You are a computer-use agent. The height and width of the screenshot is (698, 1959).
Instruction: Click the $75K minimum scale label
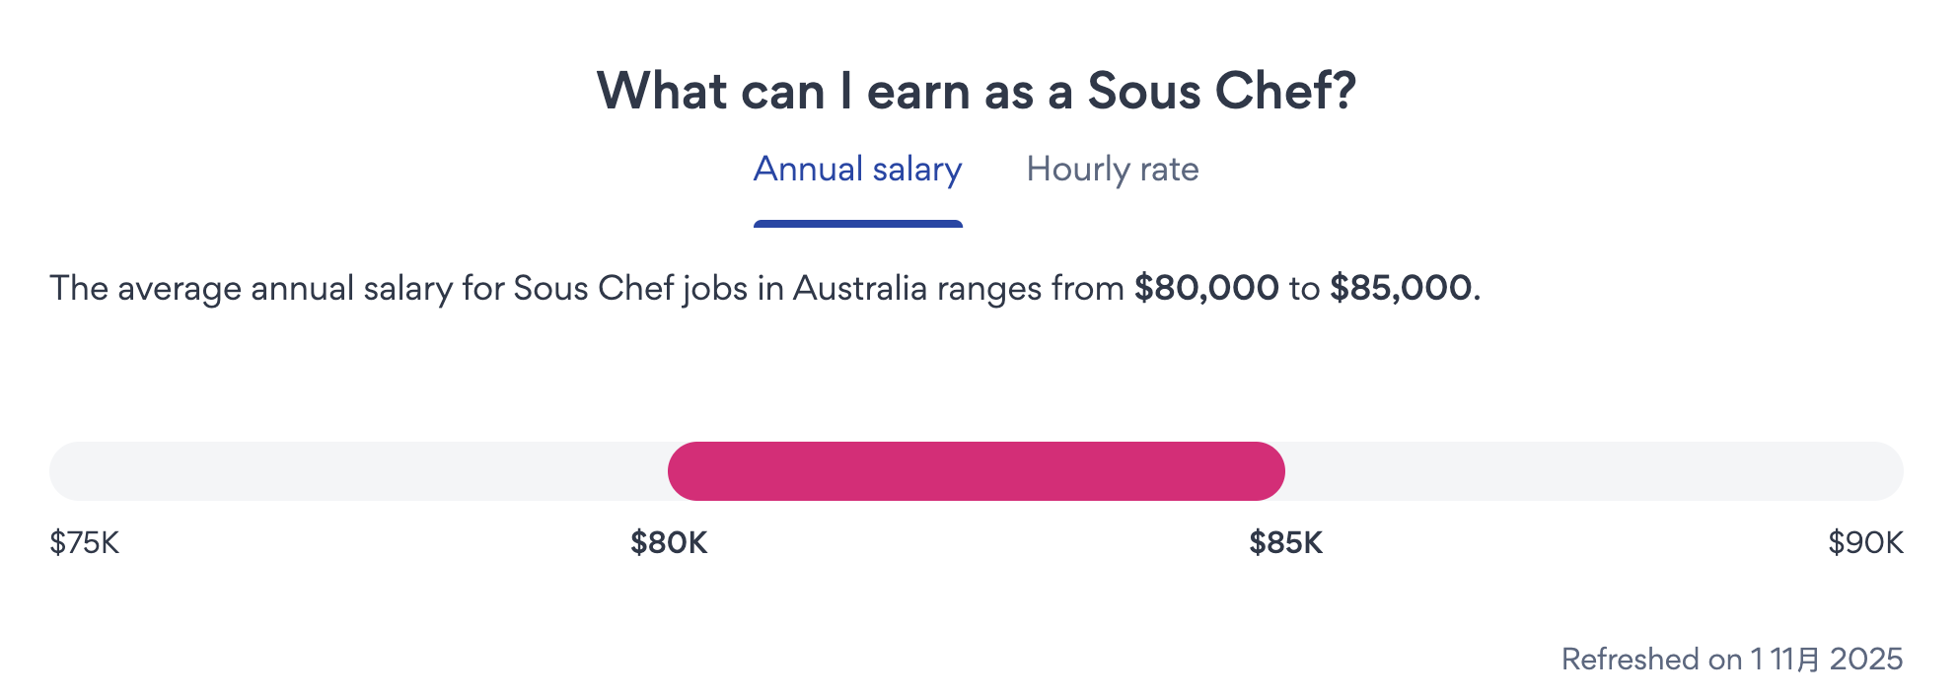pyautogui.click(x=85, y=543)
